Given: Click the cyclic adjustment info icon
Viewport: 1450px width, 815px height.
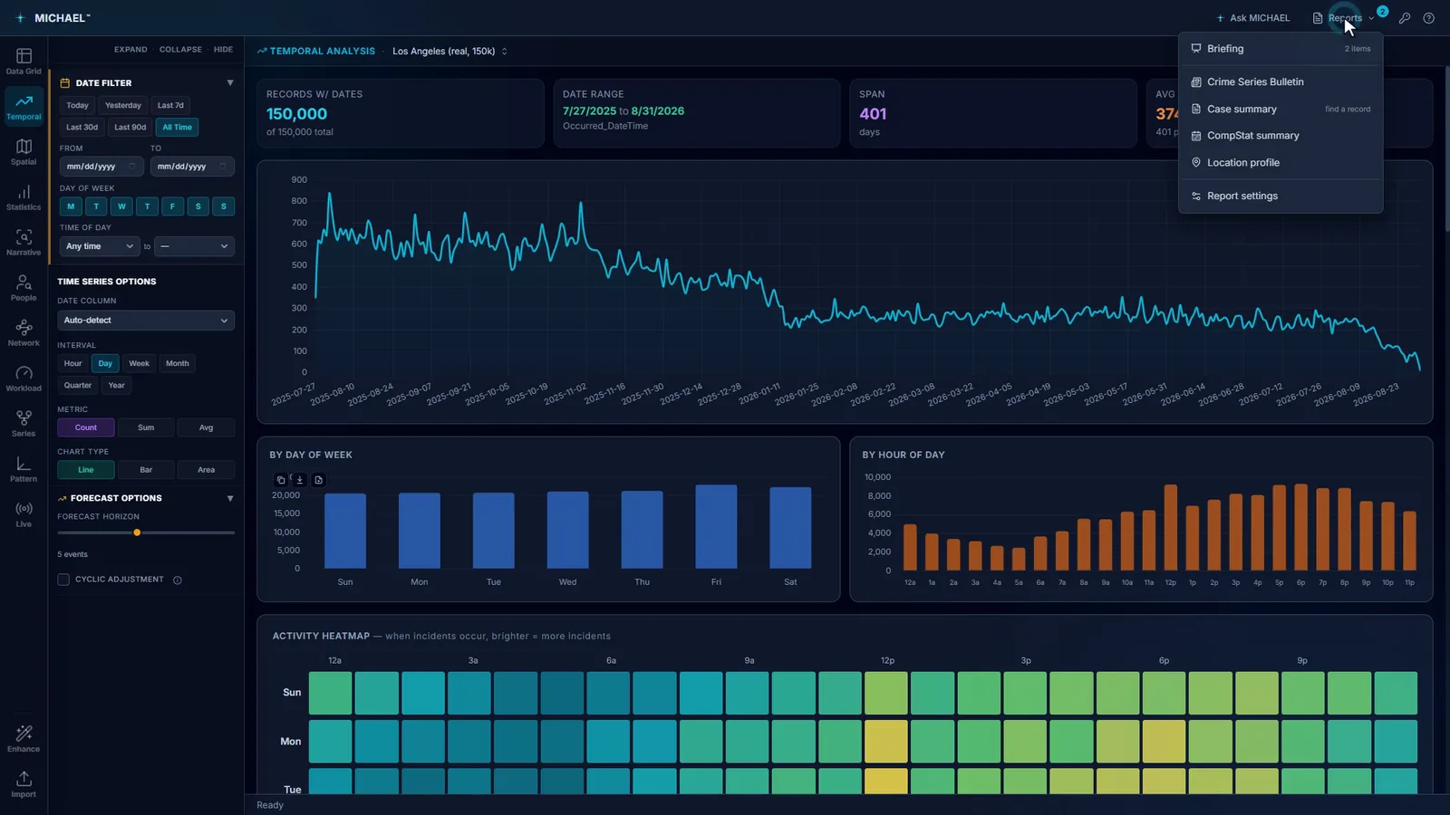Looking at the screenshot, I should coord(178,580).
